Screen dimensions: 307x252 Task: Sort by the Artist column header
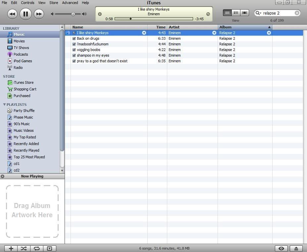[x=192, y=27]
